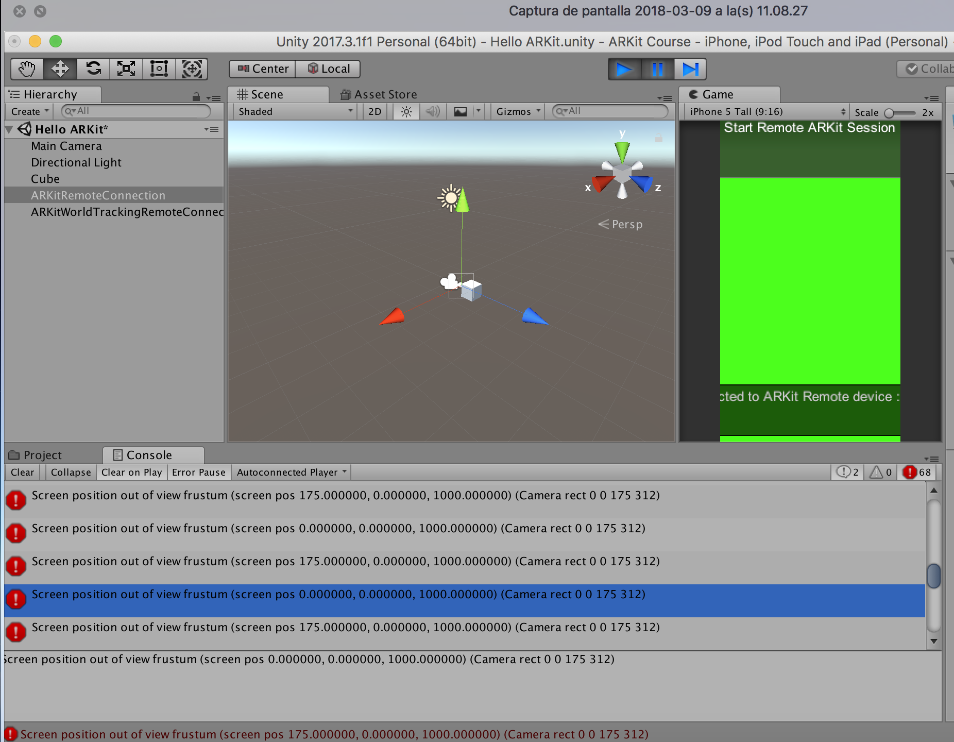Viewport: 954px width, 742px height.
Task: Toggle Persp projection label
Action: pos(621,225)
